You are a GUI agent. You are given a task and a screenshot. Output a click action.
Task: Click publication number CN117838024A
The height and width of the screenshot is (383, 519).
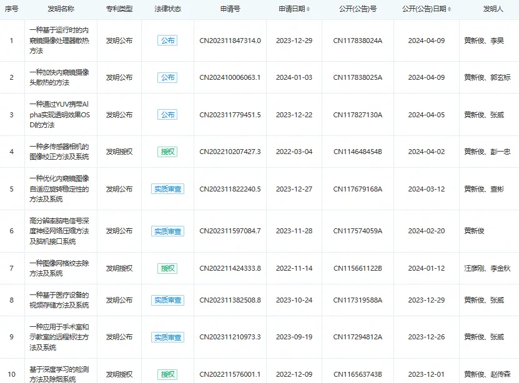pyautogui.click(x=358, y=41)
